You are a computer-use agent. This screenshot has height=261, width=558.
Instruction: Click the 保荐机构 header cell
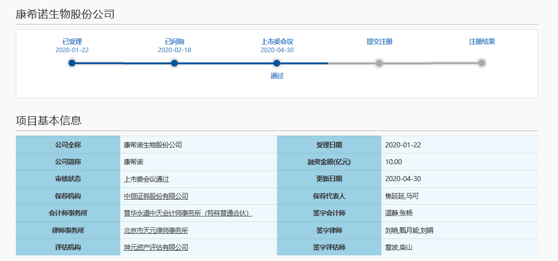tap(68, 196)
